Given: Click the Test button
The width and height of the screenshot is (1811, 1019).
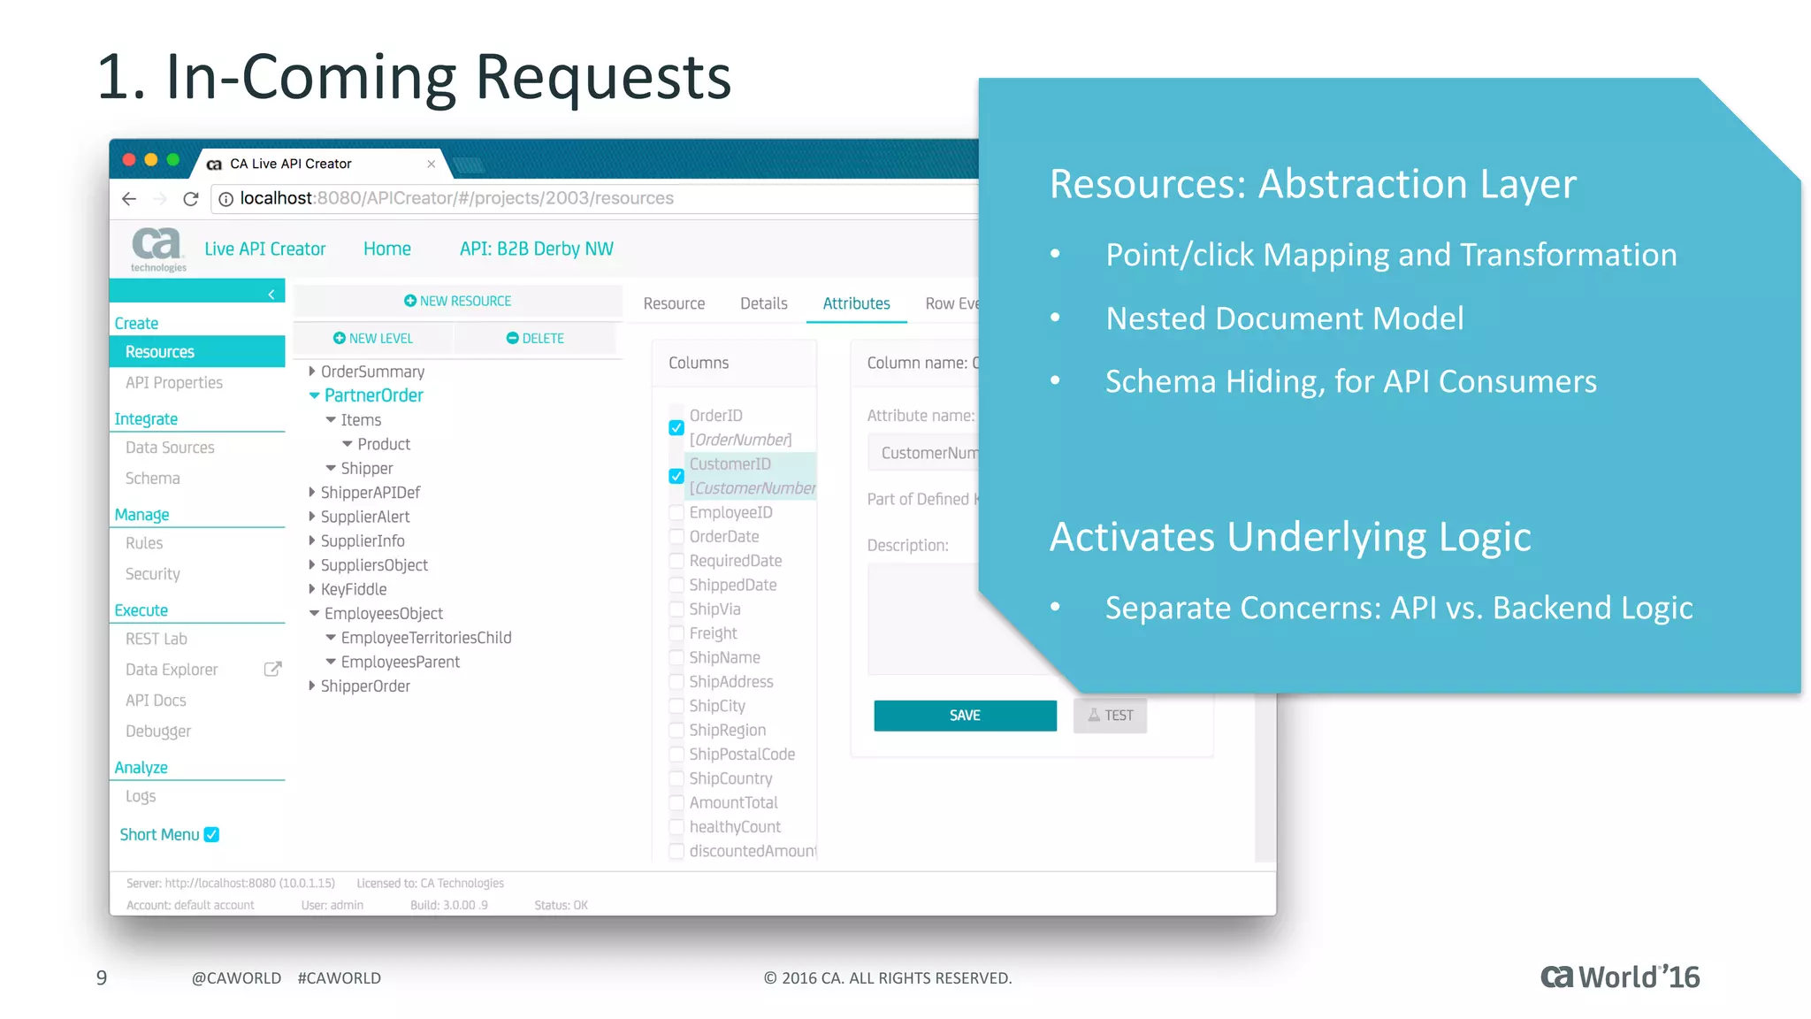Looking at the screenshot, I should coord(1110,716).
